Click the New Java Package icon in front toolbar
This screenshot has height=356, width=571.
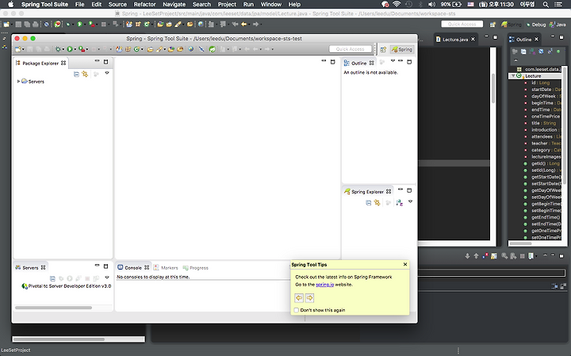point(128,49)
